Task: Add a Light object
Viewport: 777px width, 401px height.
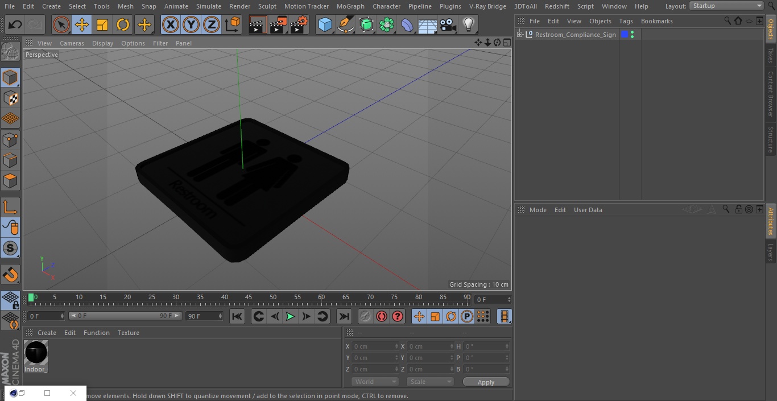Action: 469,24
